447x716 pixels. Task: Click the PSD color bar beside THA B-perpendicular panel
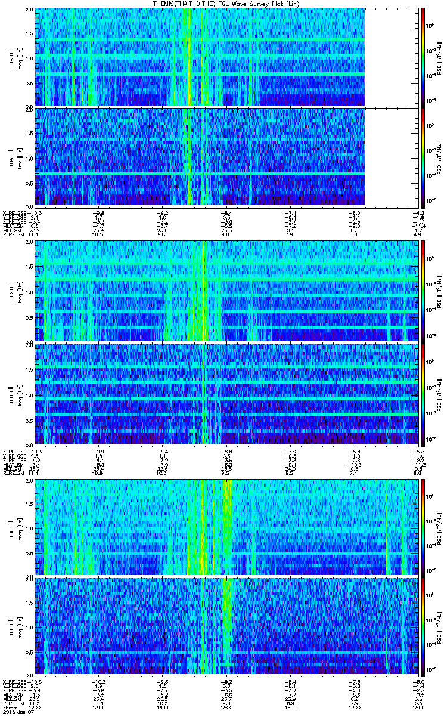[423, 57]
